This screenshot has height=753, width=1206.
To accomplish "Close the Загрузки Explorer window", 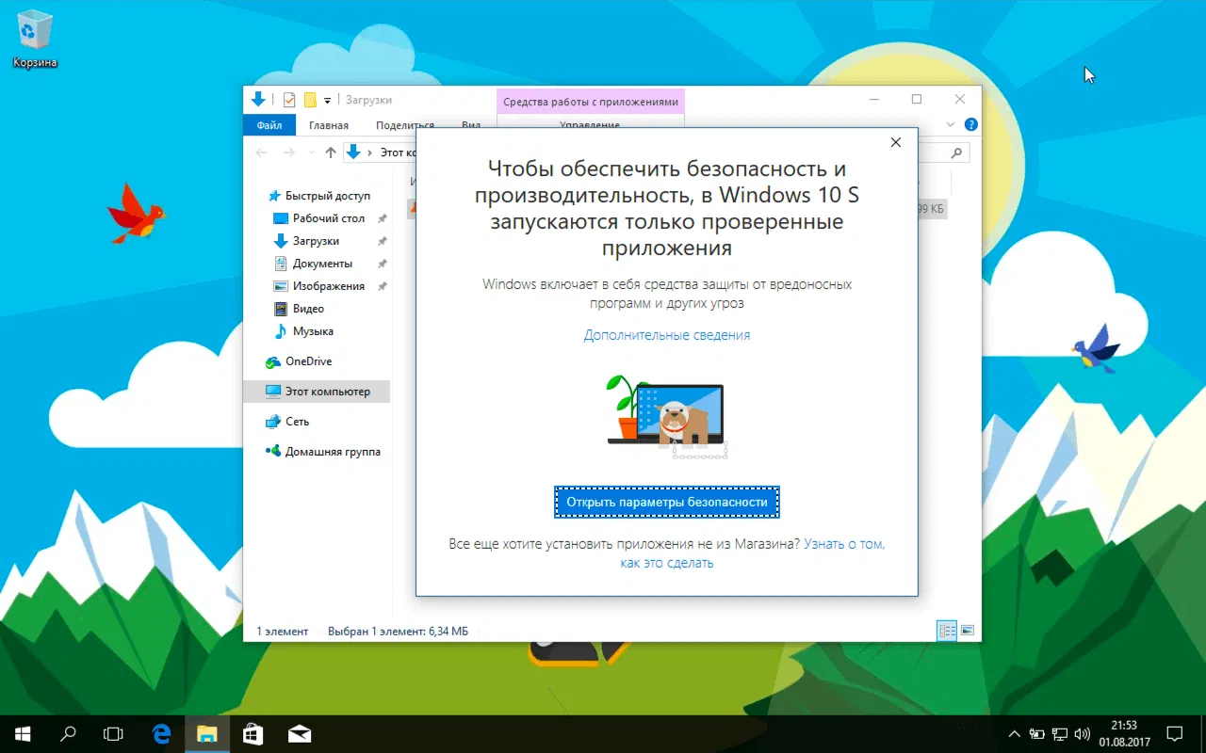I will pyautogui.click(x=960, y=100).
